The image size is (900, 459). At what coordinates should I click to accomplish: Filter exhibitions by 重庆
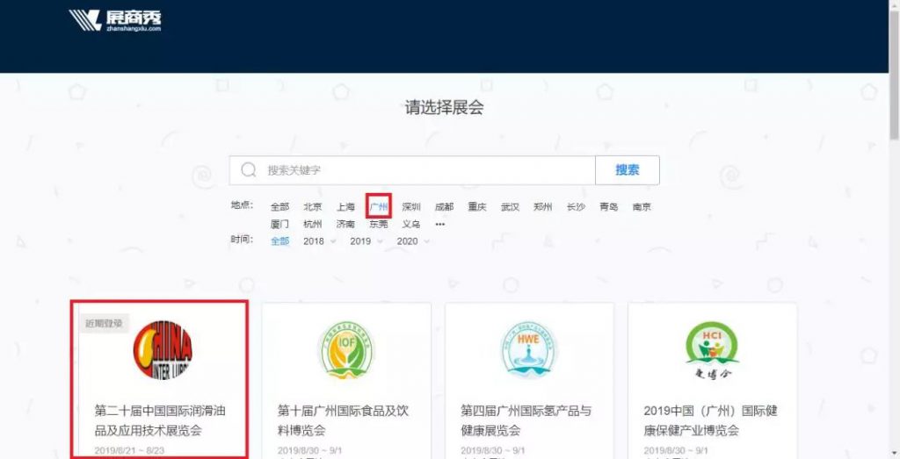[477, 207]
